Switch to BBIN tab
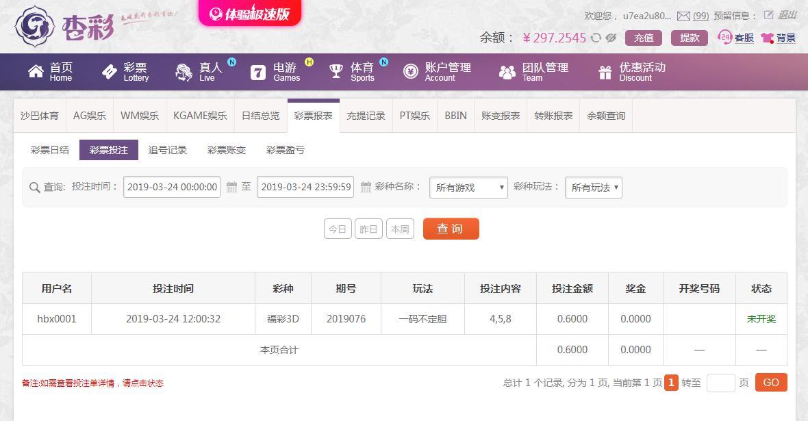Viewport: 808px width, 421px height. (456, 116)
